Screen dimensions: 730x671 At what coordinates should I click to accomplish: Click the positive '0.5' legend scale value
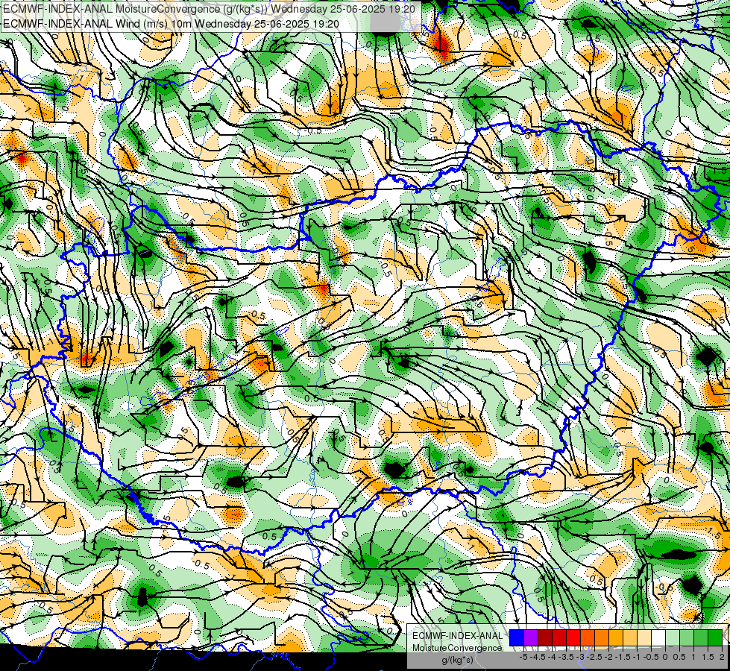pyautogui.click(x=679, y=657)
